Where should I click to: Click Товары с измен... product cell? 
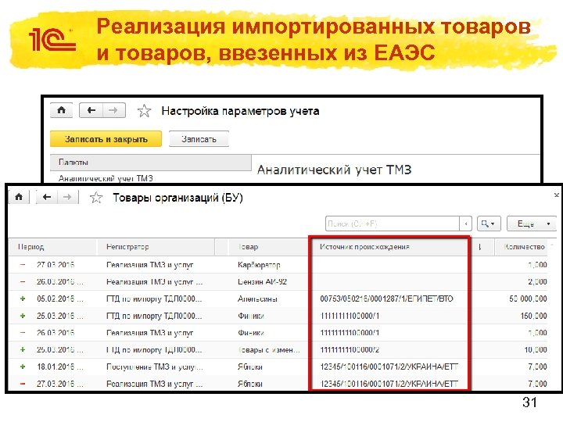268,349
